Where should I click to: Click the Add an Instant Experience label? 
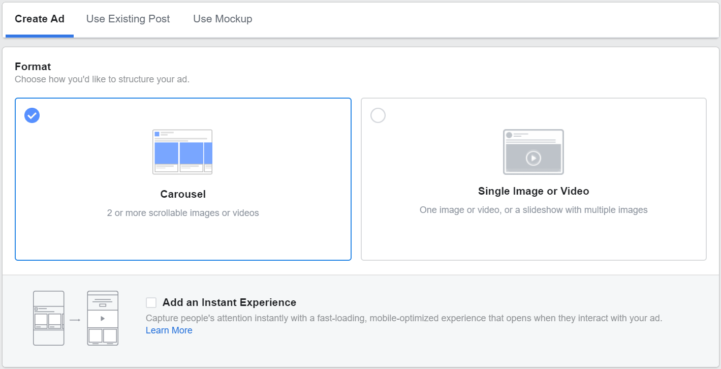point(229,302)
